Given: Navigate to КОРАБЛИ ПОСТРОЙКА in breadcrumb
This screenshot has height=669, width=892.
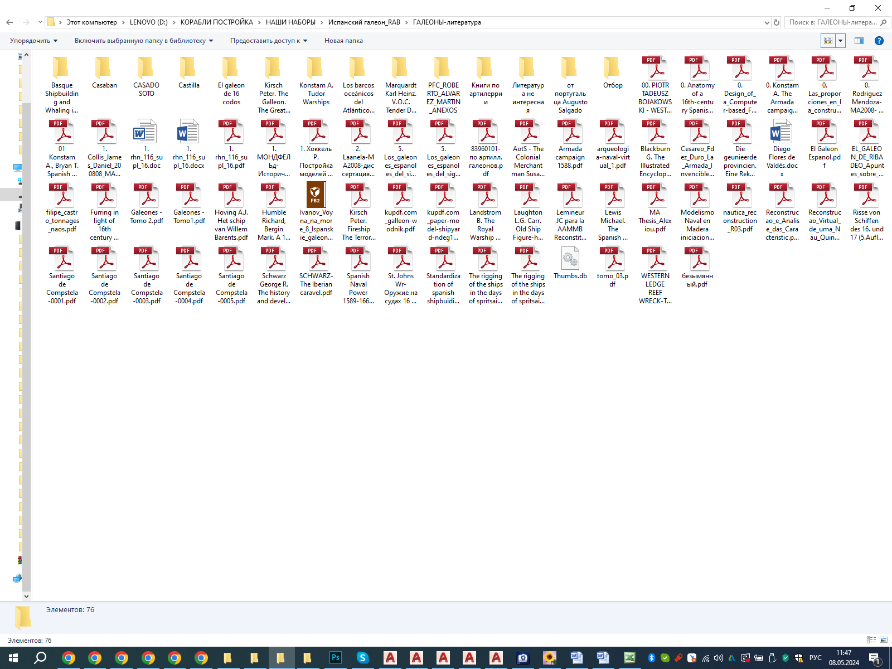Looking at the screenshot, I should pos(217,22).
